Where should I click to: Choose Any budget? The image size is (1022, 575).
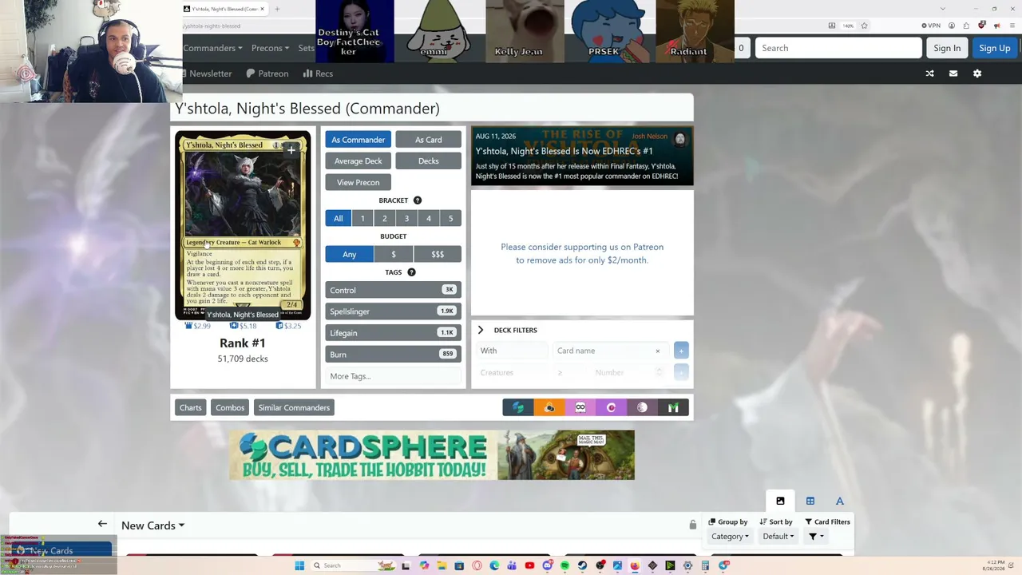(349, 254)
